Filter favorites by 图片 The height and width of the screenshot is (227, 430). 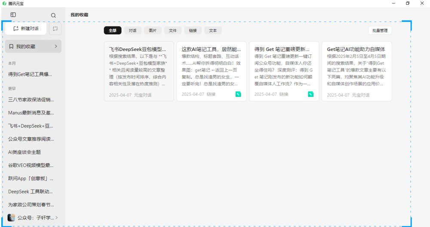point(153,30)
